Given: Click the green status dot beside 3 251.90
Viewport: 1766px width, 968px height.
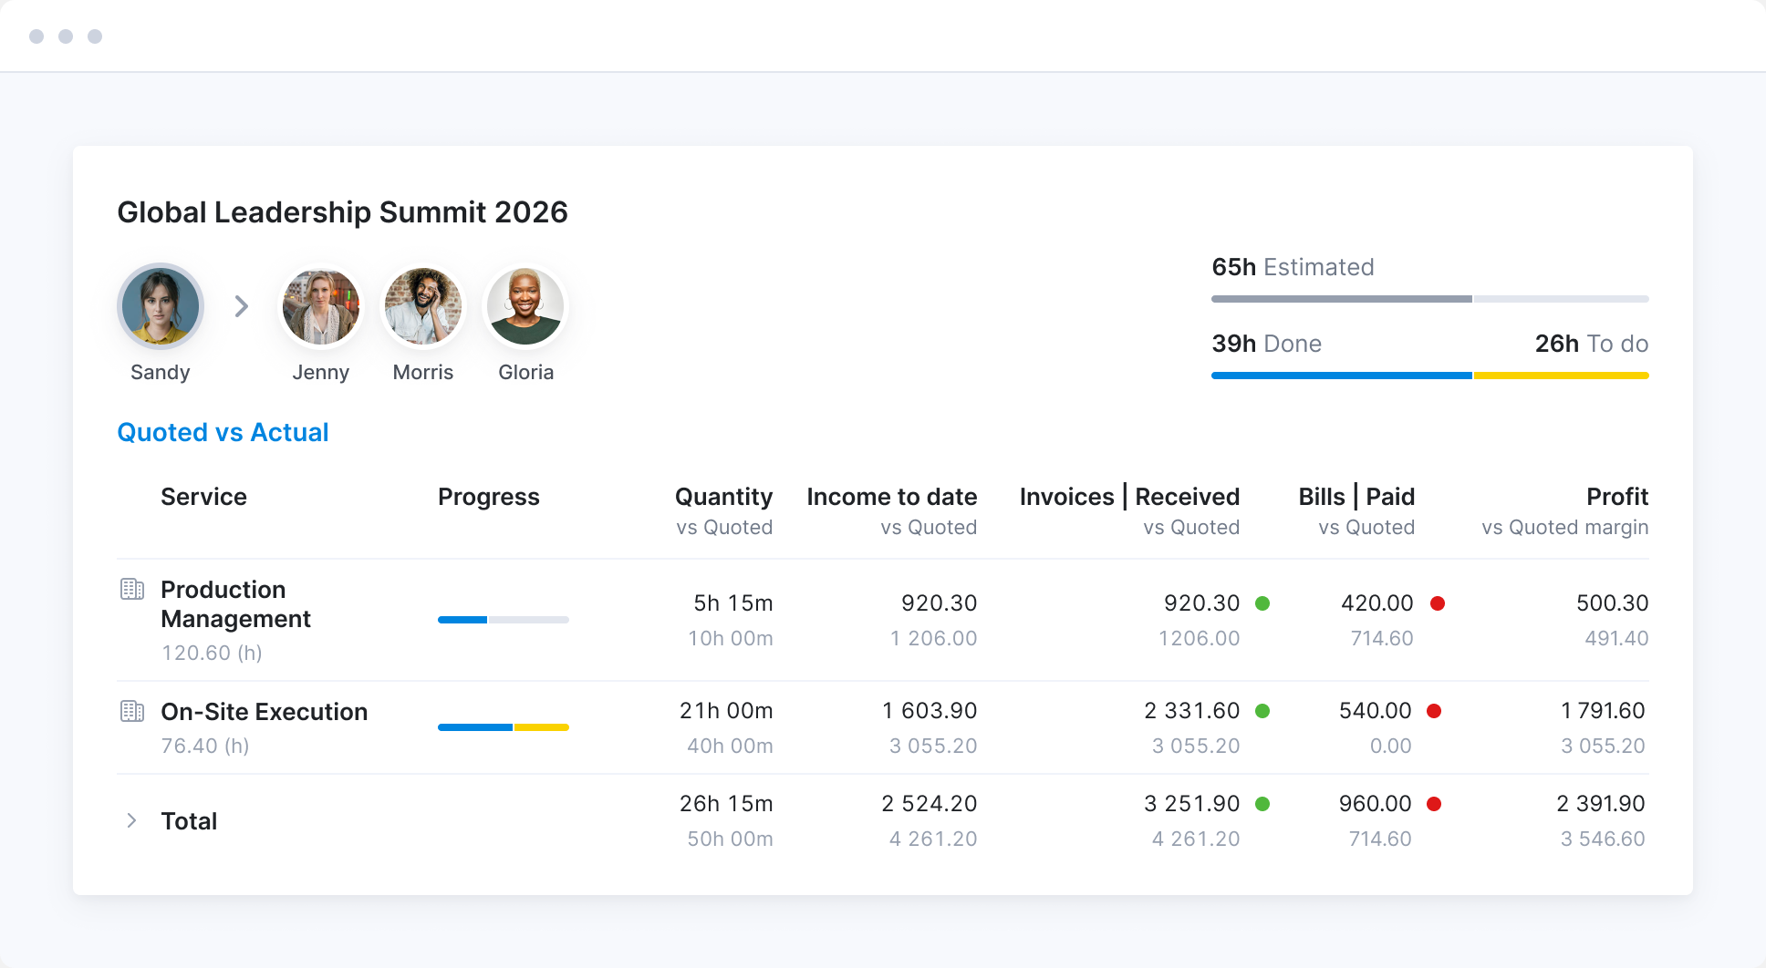Looking at the screenshot, I should point(1262,804).
